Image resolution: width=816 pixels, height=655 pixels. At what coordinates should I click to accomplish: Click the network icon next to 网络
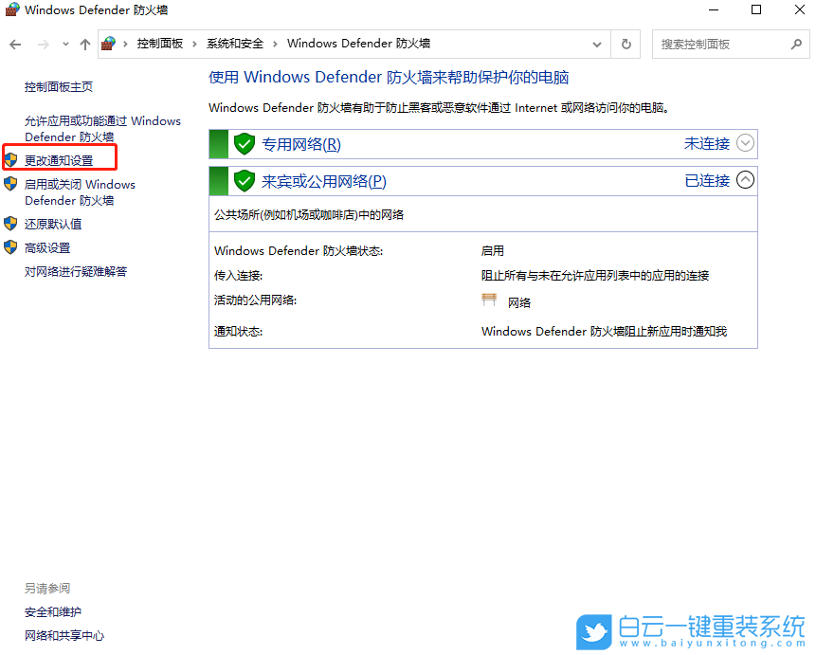tap(488, 299)
